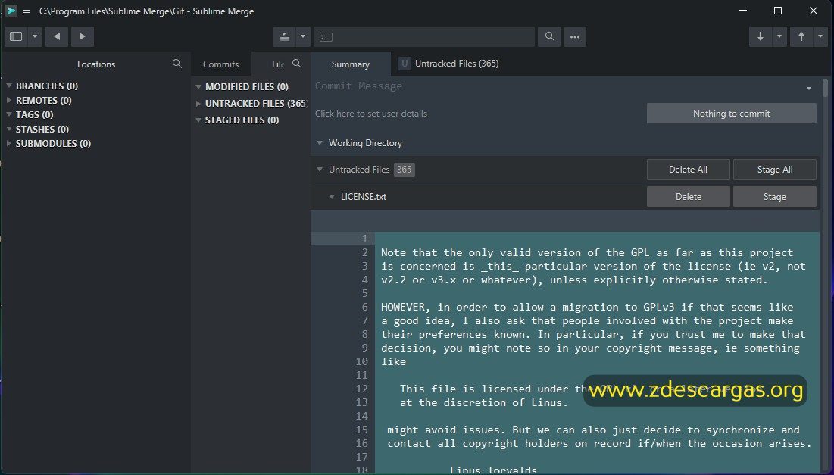This screenshot has width=834, height=475.
Task: Click the command palette input field
Action: (x=424, y=36)
